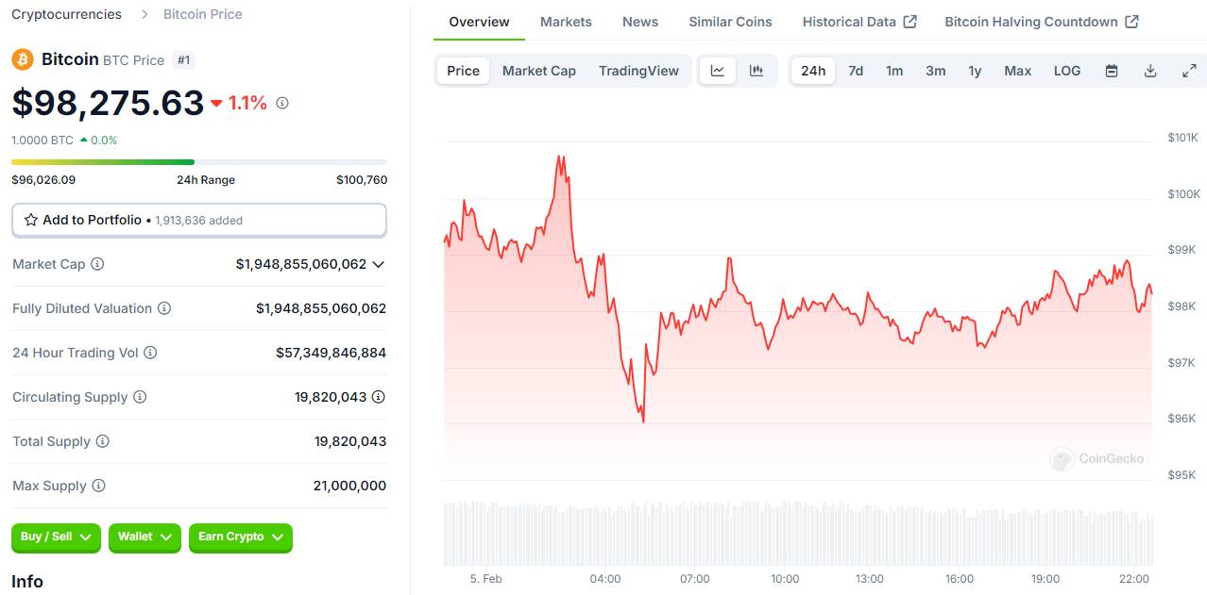
Task: Click the price chart peak near $101K
Action: click(x=561, y=157)
